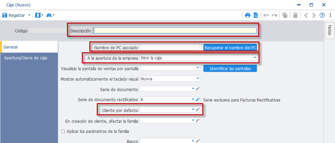Go to previous record arrow
335x143 pixels.
tap(306, 15)
